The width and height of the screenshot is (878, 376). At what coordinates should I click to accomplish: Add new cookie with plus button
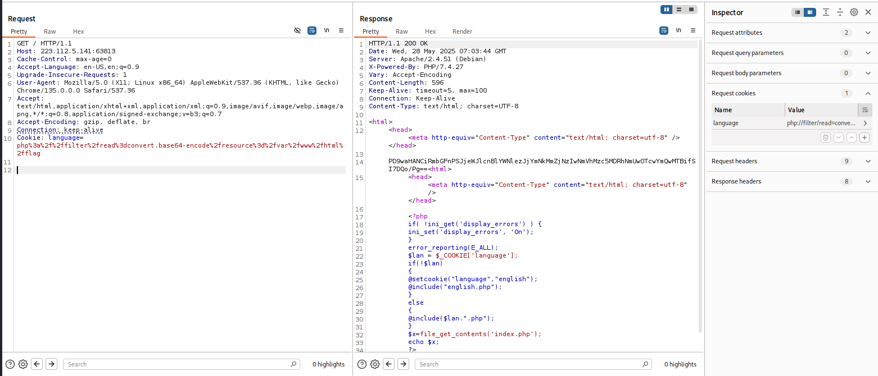(865, 137)
